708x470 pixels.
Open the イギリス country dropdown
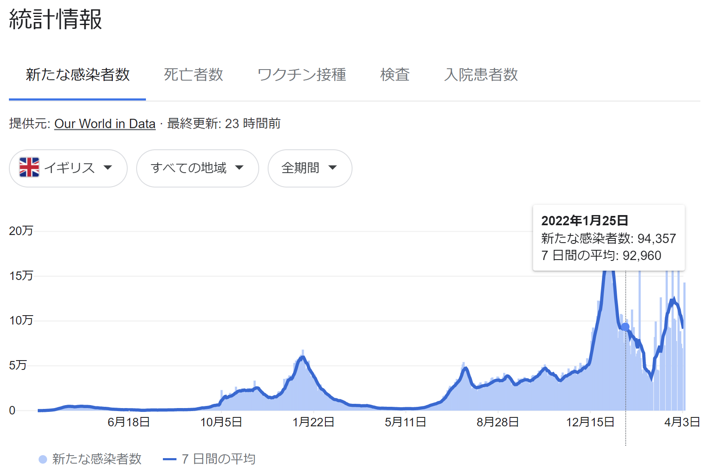click(x=68, y=168)
